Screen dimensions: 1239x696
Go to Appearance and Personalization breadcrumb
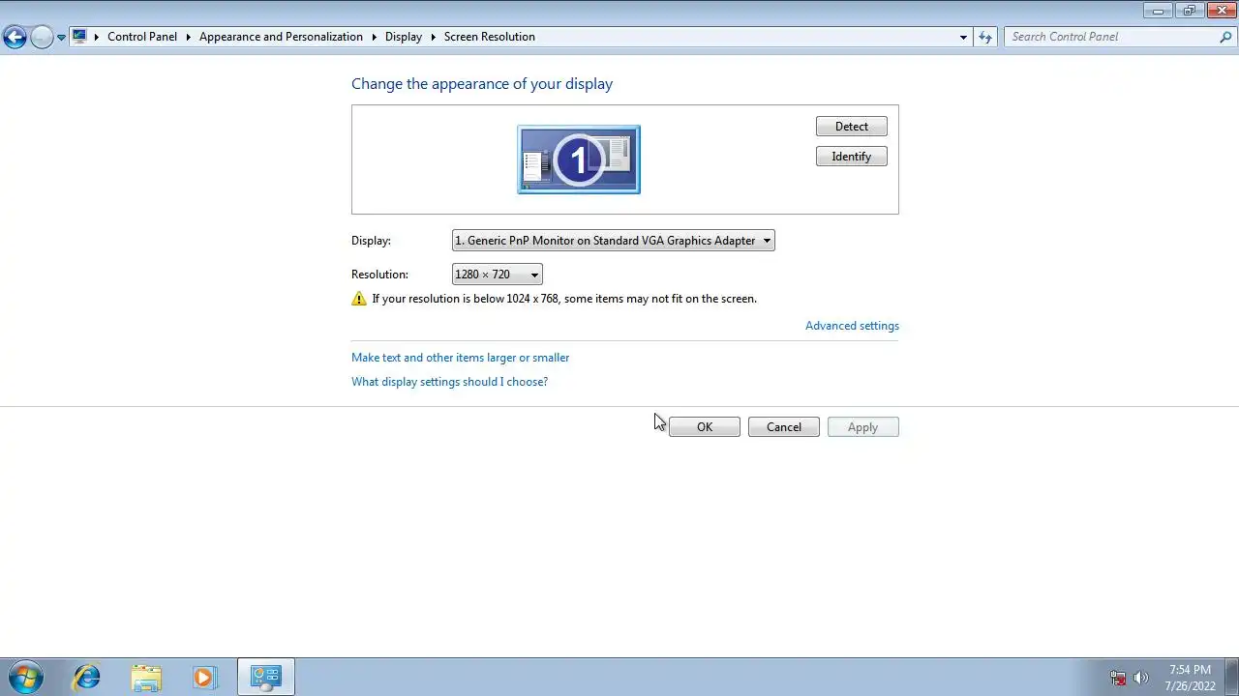pos(281,37)
